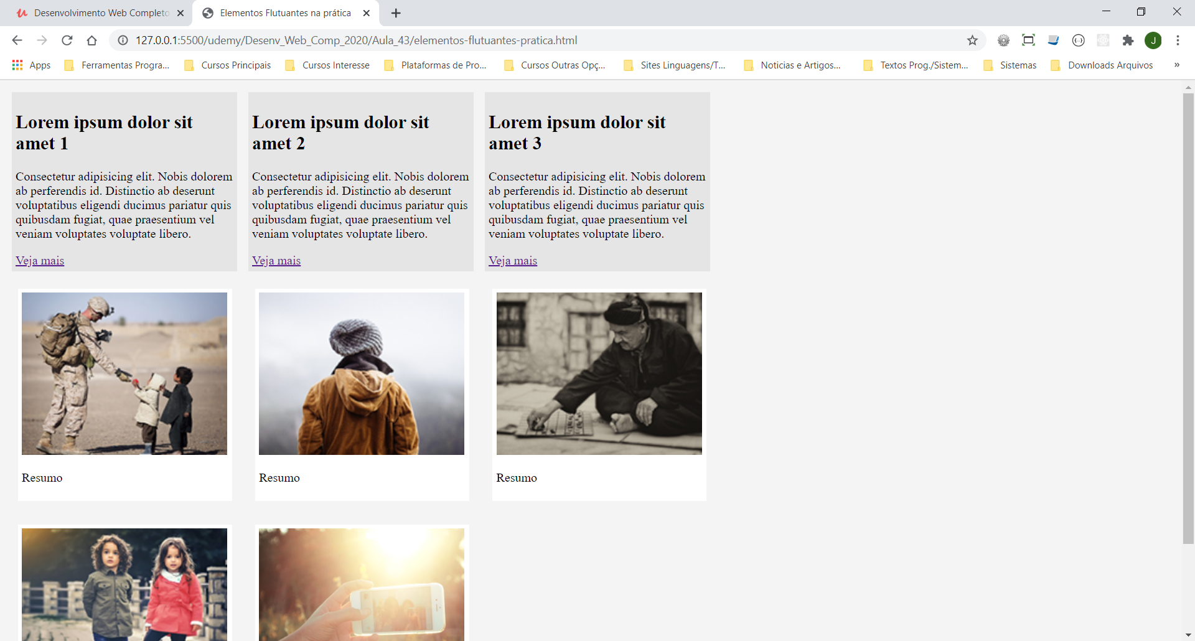Click Resumo caption under soldier photo

42,478
